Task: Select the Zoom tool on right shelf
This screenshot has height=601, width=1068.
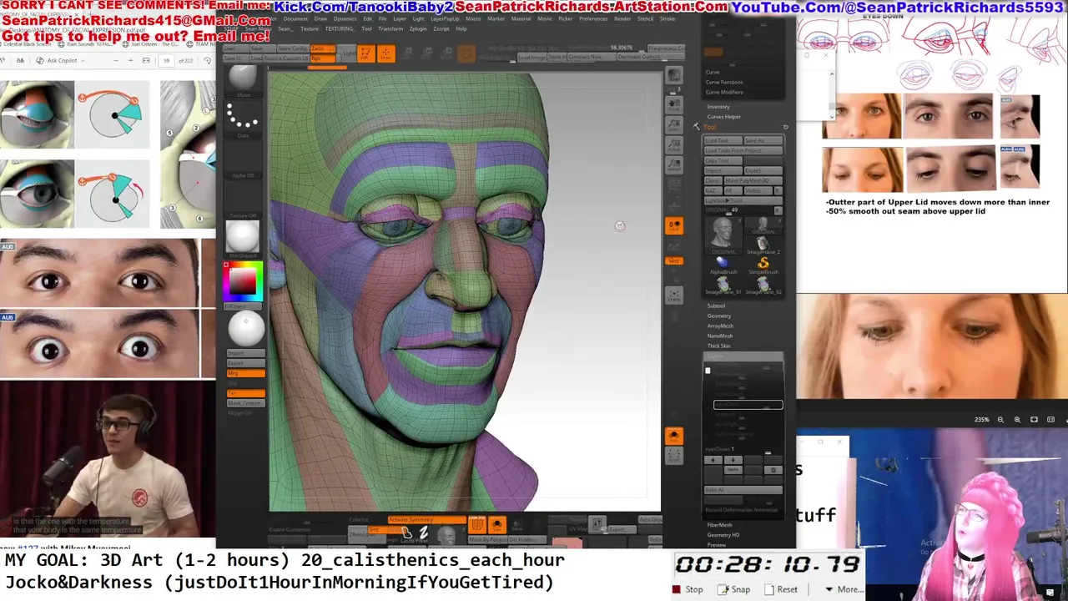Action: coord(673,125)
